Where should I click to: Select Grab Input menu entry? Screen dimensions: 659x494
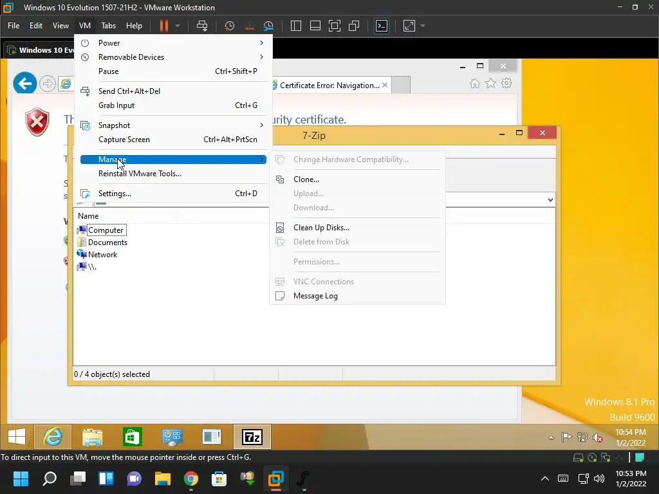pyautogui.click(x=173, y=105)
